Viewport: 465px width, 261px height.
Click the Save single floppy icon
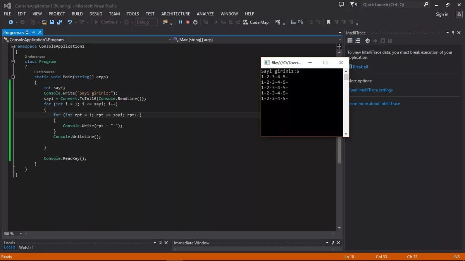tap(52, 22)
